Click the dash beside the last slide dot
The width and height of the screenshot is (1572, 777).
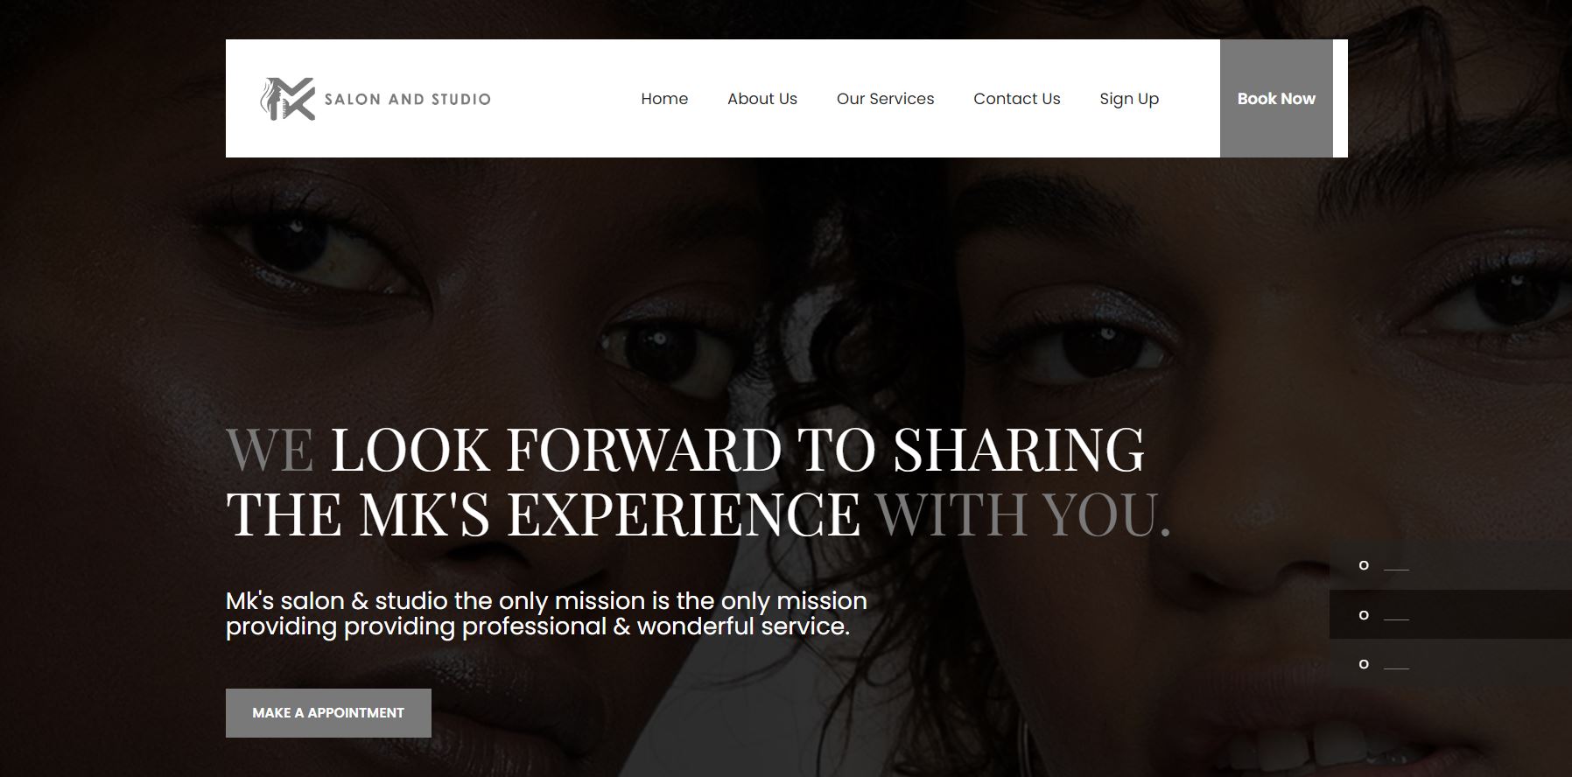(x=1396, y=668)
